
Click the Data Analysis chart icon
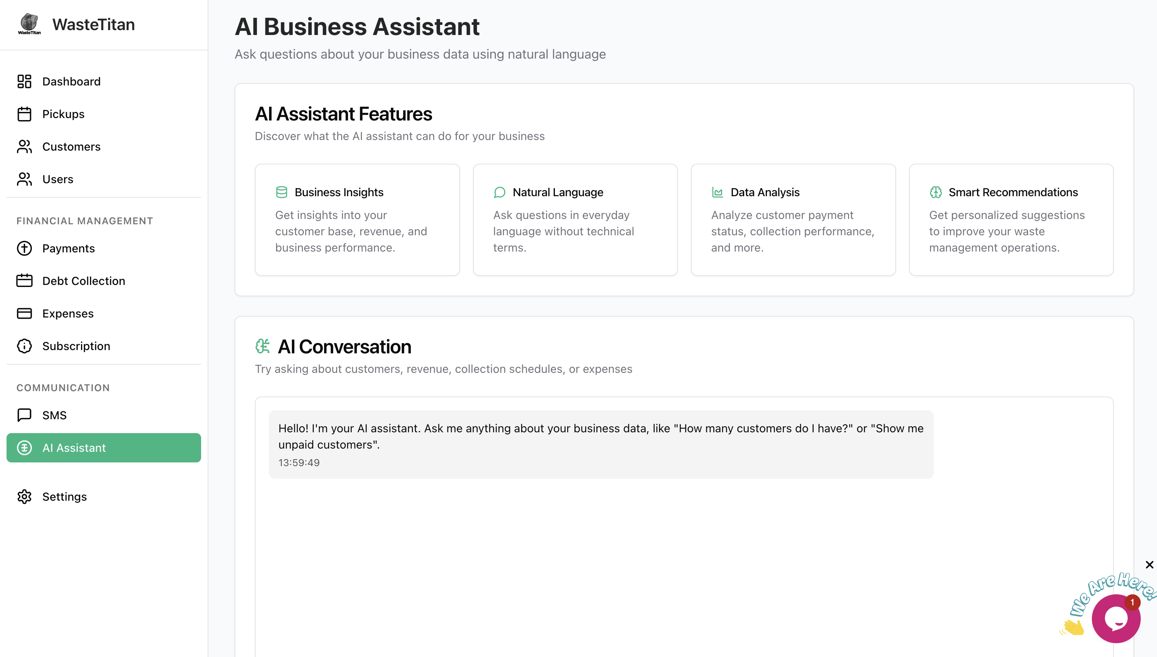pos(717,192)
